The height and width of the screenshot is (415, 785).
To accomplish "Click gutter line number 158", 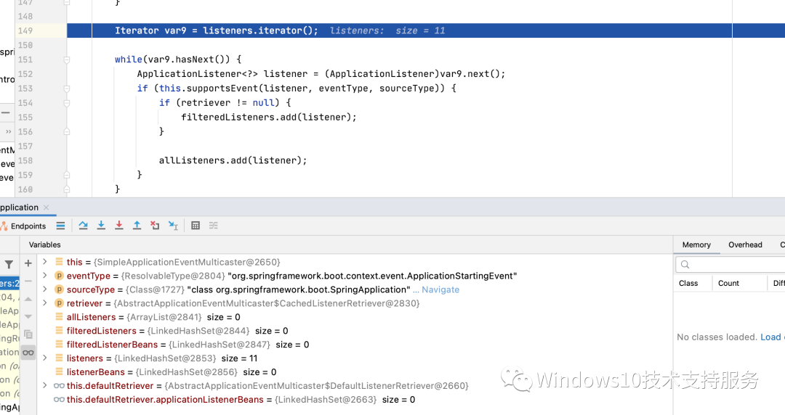I will [25, 160].
